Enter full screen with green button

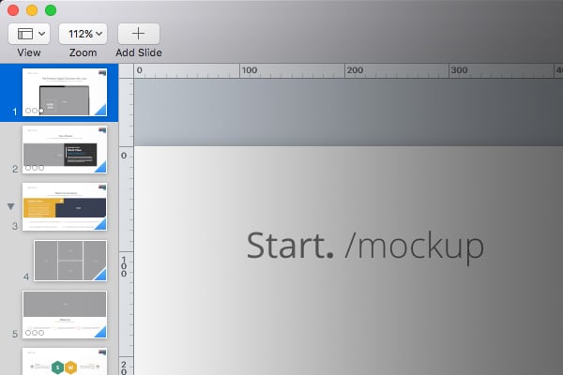point(51,9)
